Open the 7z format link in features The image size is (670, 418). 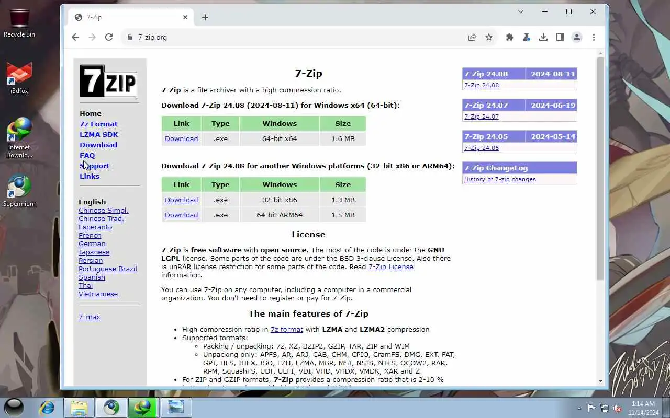coord(287,329)
